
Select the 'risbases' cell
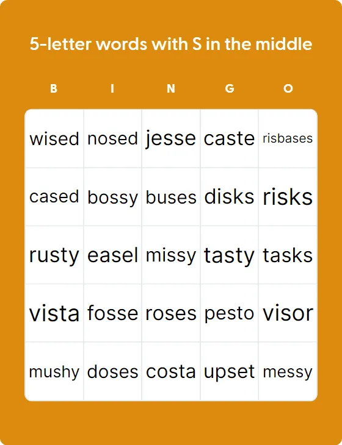tap(288, 138)
